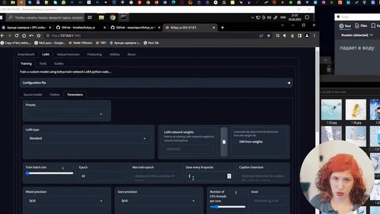Click the LoRA network weights path field
The width and height of the screenshot is (380, 214).
pyautogui.click(x=189, y=149)
